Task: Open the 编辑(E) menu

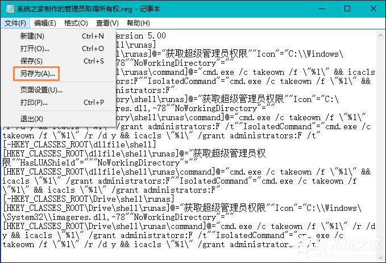Action: point(45,23)
